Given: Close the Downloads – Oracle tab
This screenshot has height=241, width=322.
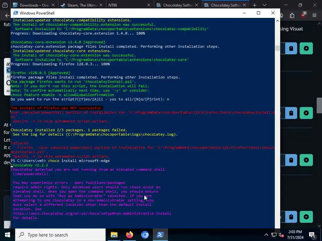Looking at the screenshot, I should (x=53, y=5).
